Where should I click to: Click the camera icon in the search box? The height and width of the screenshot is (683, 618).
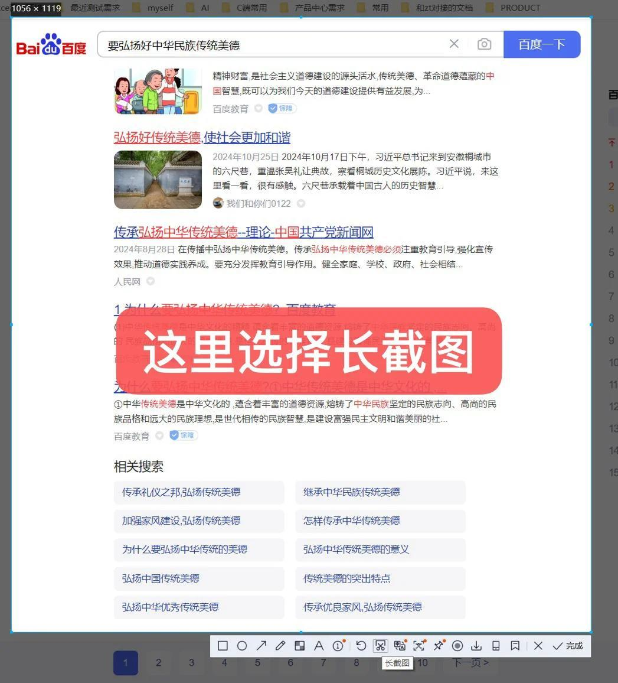[x=484, y=44]
